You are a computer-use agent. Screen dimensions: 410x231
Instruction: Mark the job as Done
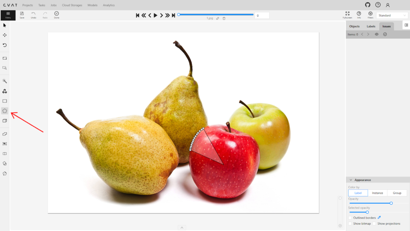tap(56, 15)
